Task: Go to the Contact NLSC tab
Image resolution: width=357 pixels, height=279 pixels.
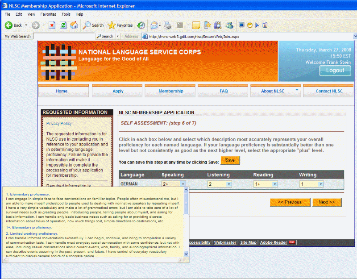Action: tap(328, 91)
